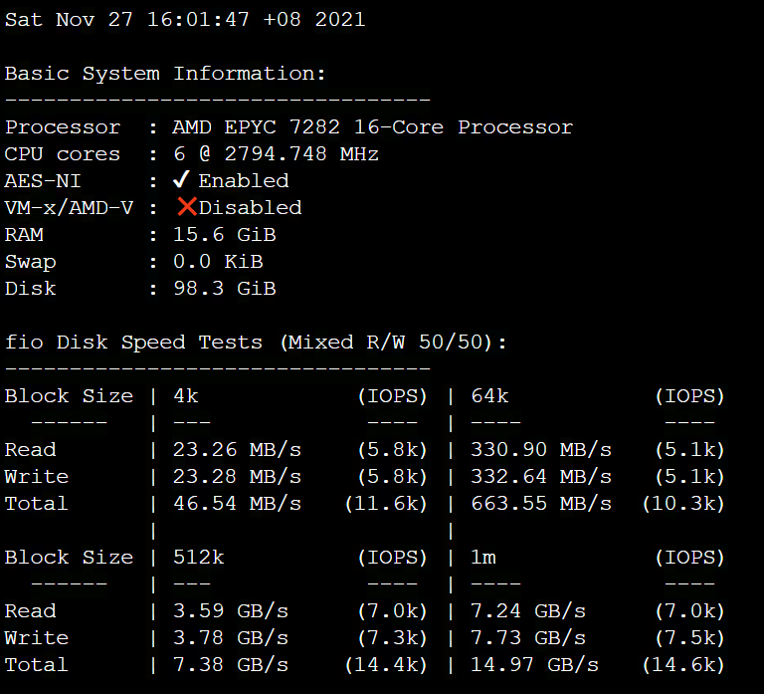
Task: Click the 15.6 GiB RAM value
Action: pos(225,235)
